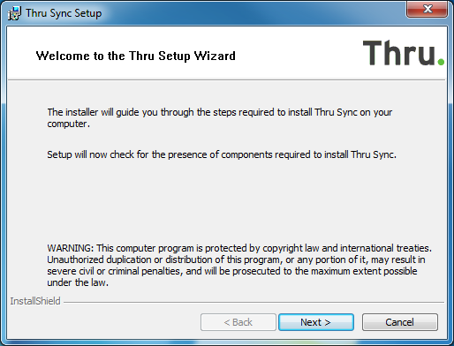
Task: Click the separator line below the header
Action: tap(226, 79)
